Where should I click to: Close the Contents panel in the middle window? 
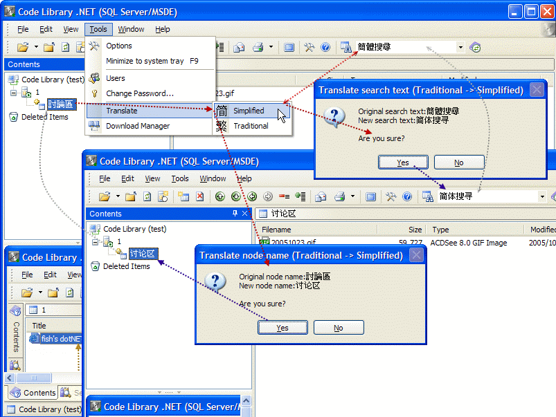244,213
